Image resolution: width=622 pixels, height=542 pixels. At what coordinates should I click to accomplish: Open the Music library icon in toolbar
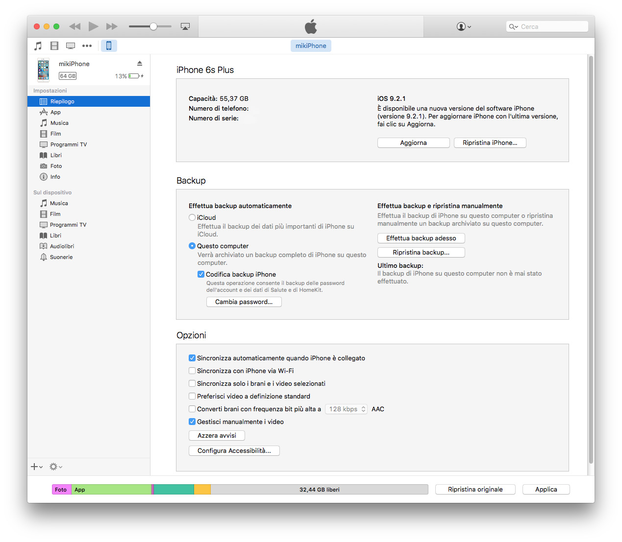pos(38,46)
